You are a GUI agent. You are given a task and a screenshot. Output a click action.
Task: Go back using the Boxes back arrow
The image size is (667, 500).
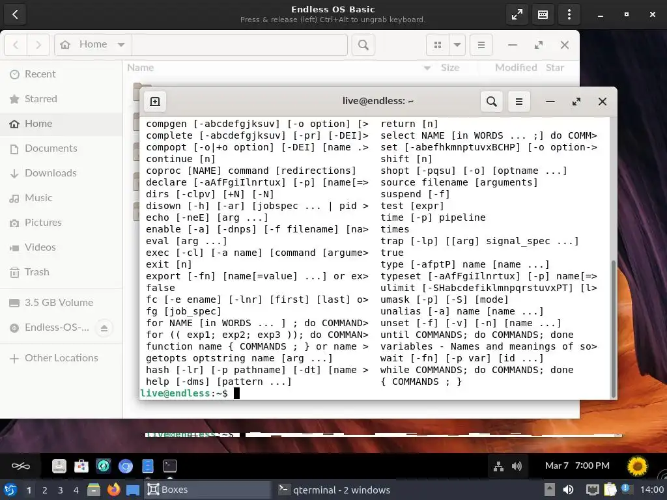tap(15, 14)
